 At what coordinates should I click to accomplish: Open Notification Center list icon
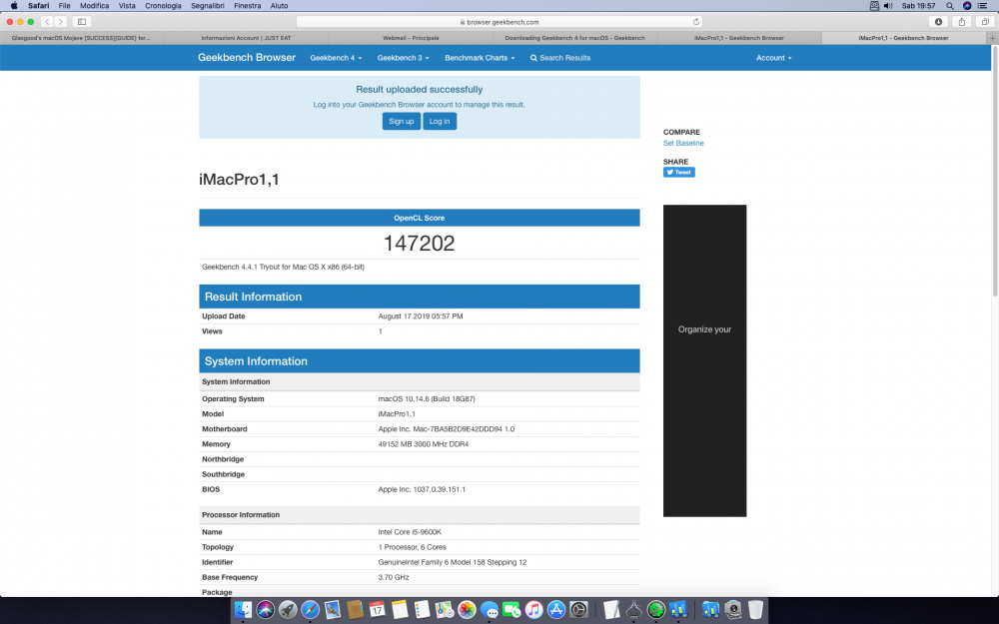pos(982,6)
